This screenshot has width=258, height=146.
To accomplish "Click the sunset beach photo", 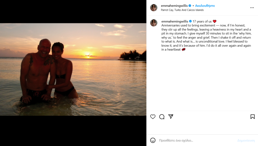I will click(73, 69).
